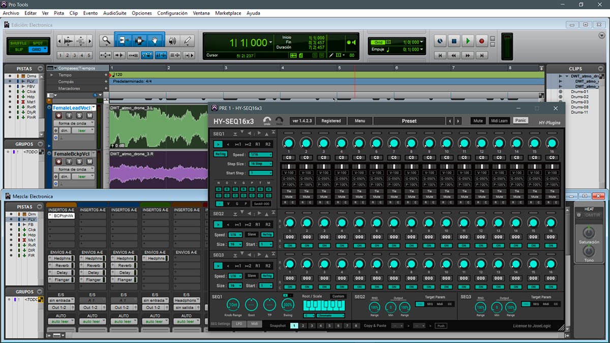
Task: Click the plugin icon in PRE 1 title bar
Action: [214, 108]
